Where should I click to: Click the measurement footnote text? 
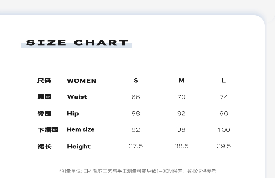click(137, 171)
